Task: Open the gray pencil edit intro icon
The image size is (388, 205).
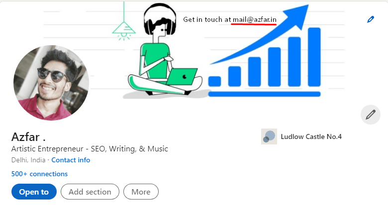Action: (x=371, y=115)
